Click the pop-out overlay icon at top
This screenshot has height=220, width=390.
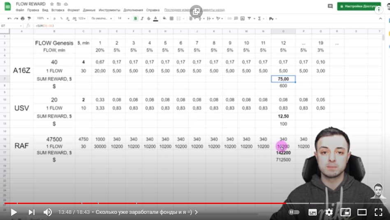(196, 12)
